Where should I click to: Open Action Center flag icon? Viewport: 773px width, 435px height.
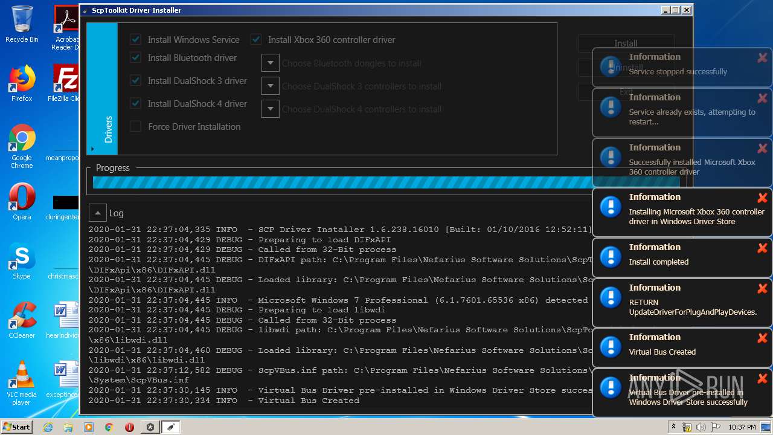tap(715, 427)
